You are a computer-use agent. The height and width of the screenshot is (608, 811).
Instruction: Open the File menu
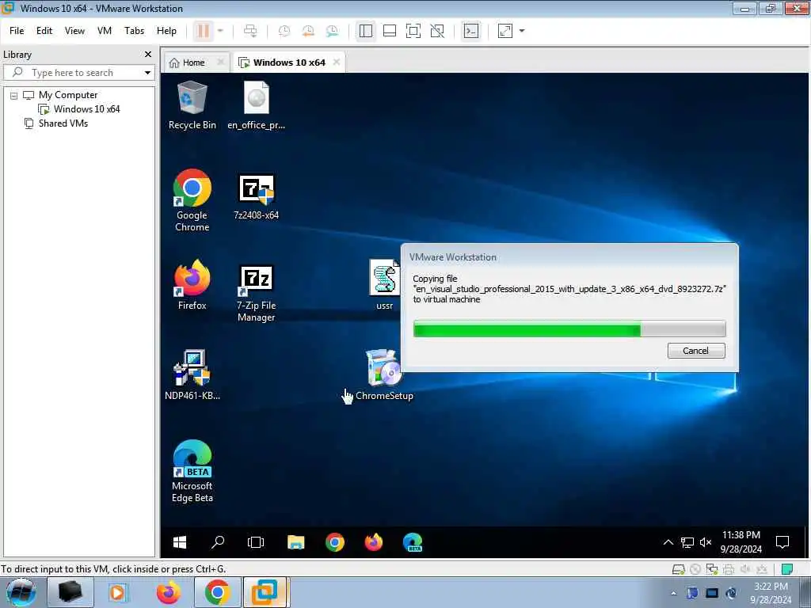click(17, 31)
